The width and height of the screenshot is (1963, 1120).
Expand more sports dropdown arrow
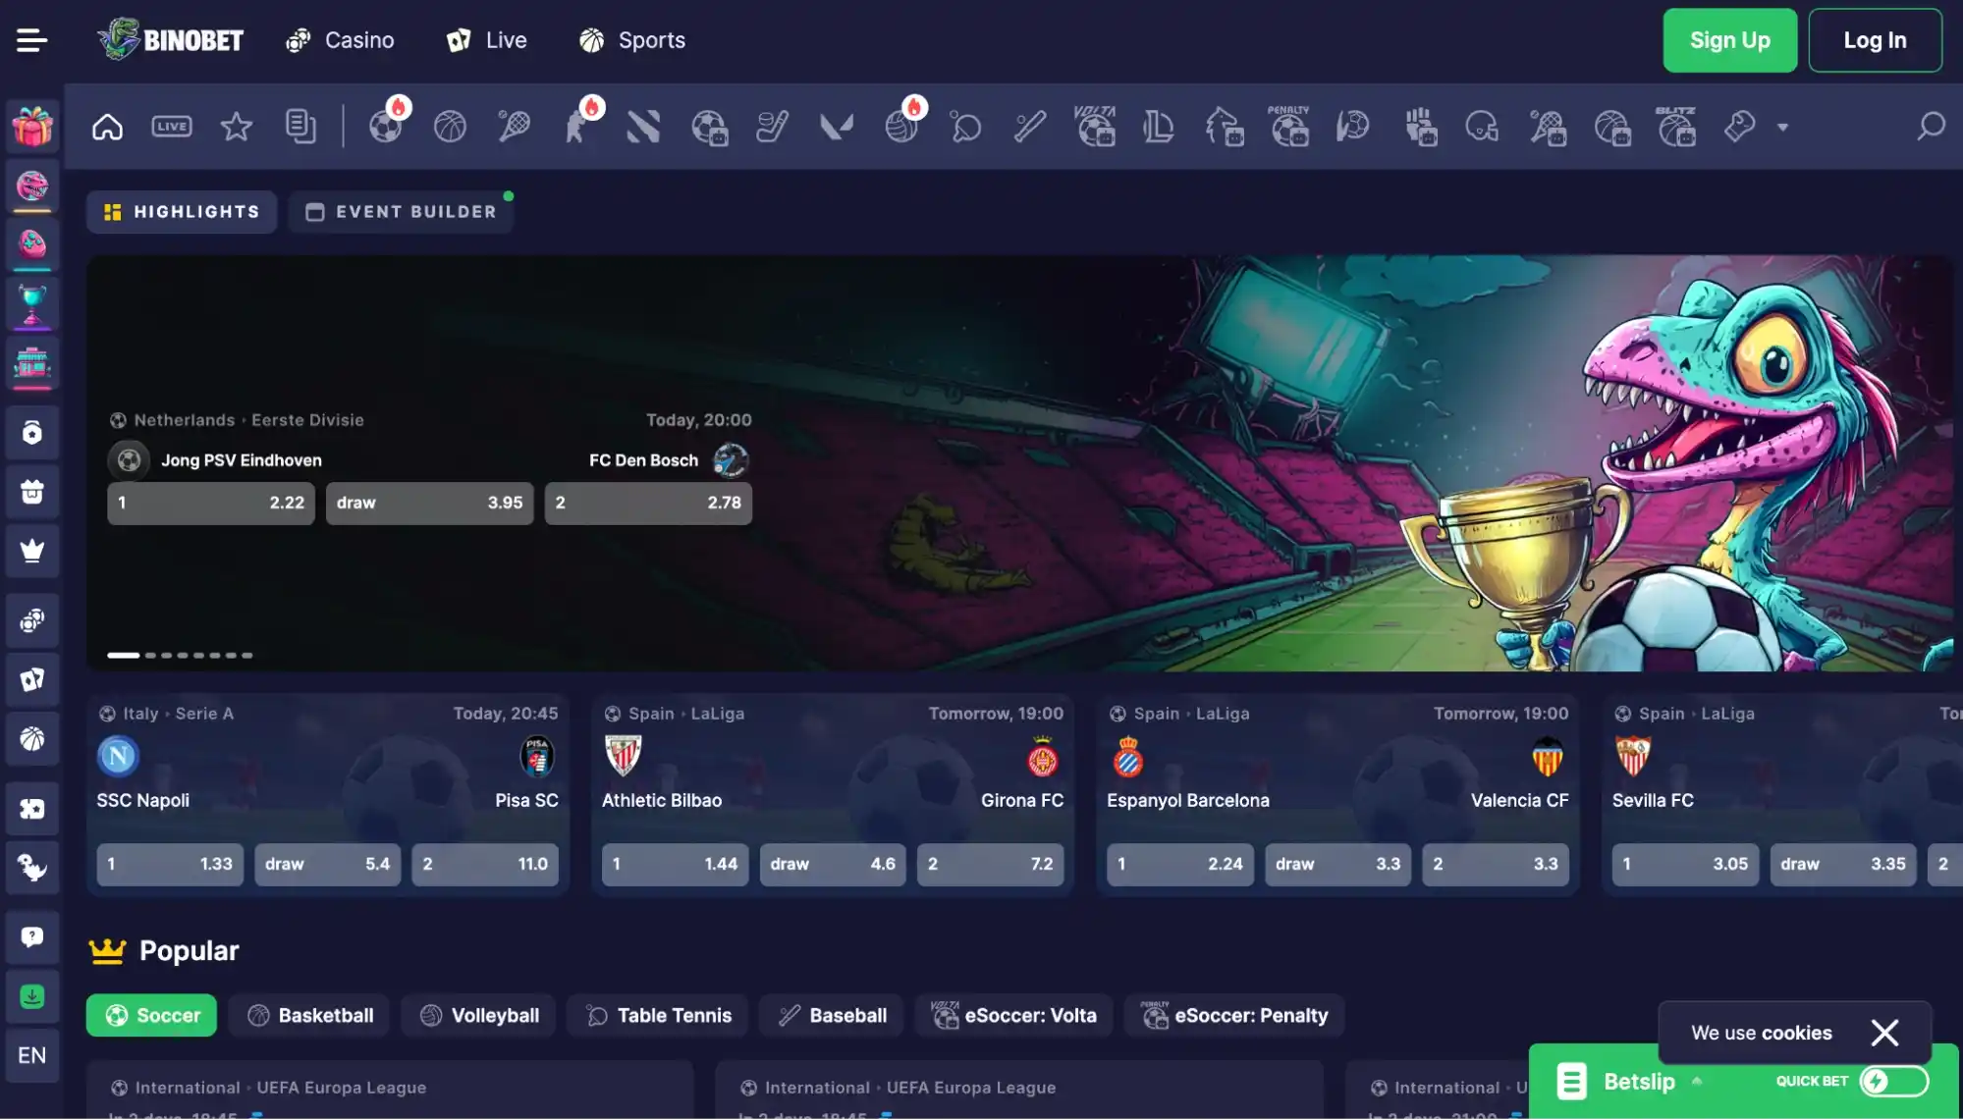pyautogui.click(x=1782, y=127)
